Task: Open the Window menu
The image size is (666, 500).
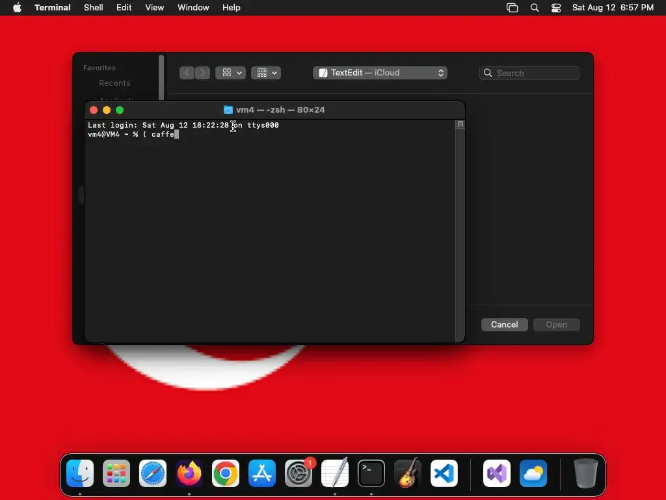Action: [193, 8]
